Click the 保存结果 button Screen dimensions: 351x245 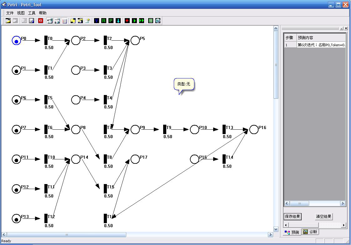(293, 217)
